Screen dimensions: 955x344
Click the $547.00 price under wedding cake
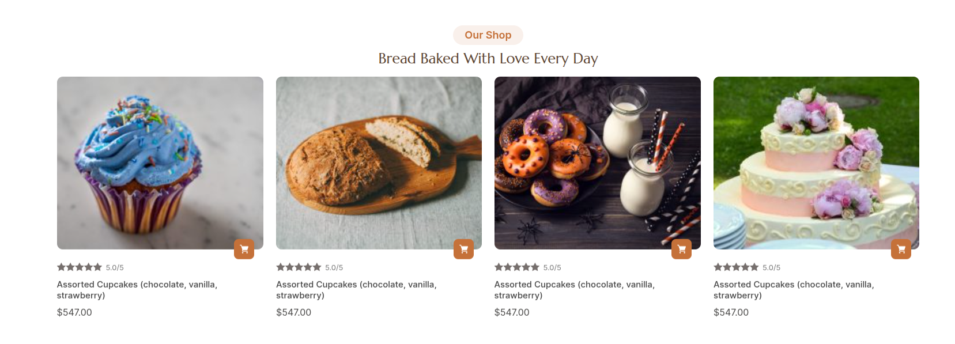731,312
